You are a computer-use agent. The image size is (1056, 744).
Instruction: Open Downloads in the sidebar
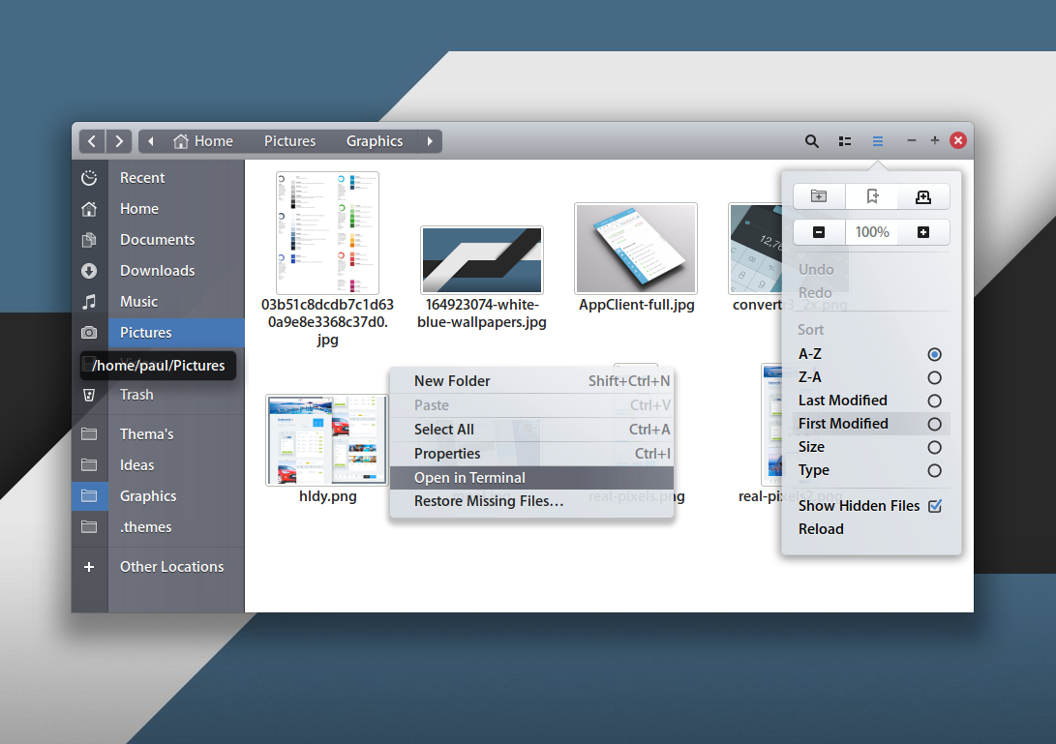pyautogui.click(x=159, y=271)
